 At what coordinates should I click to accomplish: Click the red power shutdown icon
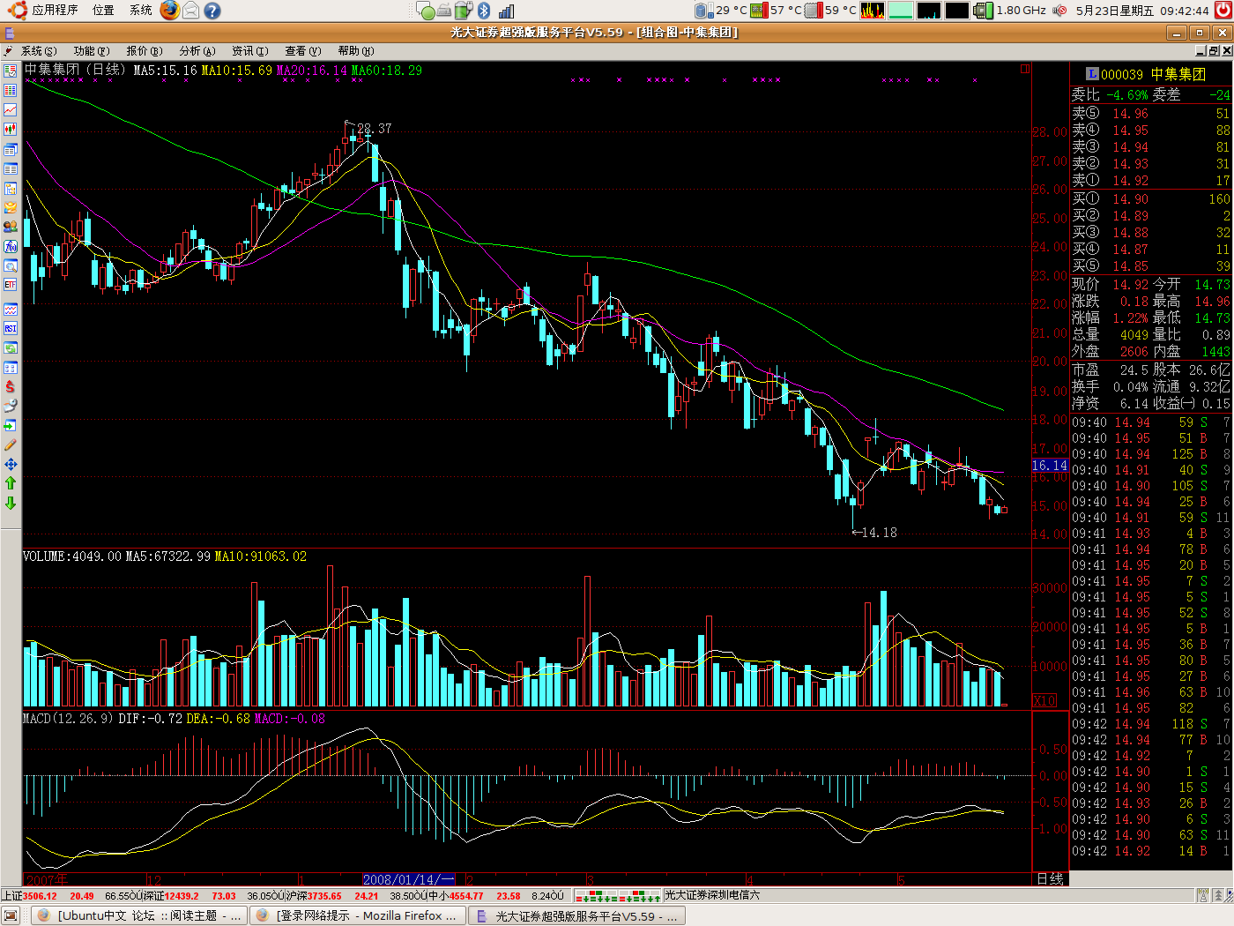(x=1223, y=11)
